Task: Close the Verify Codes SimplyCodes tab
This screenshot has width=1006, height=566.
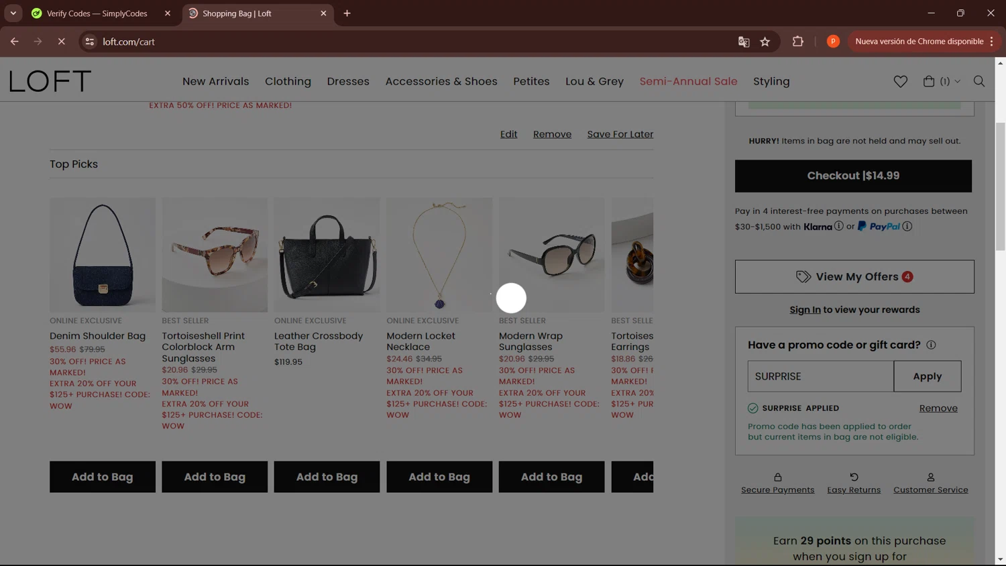Action: coord(168,13)
